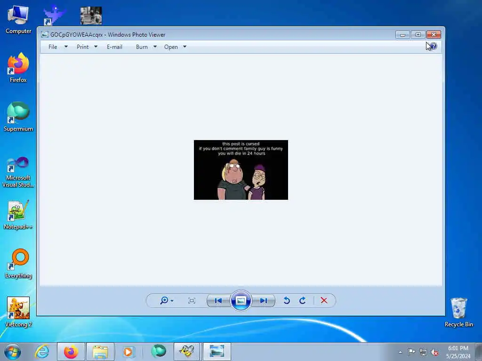
Task: Expand the Open dropdown arrow
Action: click(185, 47)
